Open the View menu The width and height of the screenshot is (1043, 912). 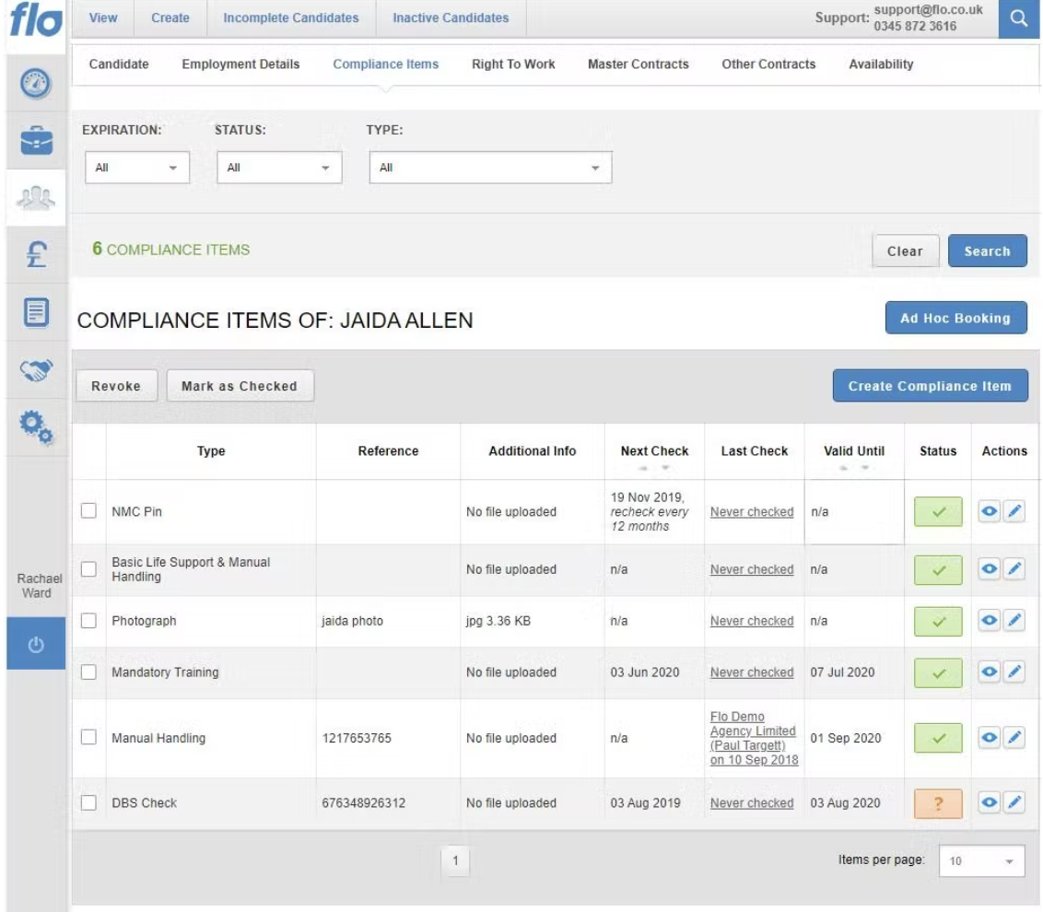click(x=103, y=18)
